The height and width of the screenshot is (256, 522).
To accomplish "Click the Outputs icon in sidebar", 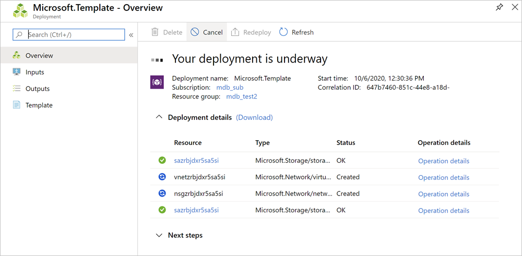I will click(17, 89).
